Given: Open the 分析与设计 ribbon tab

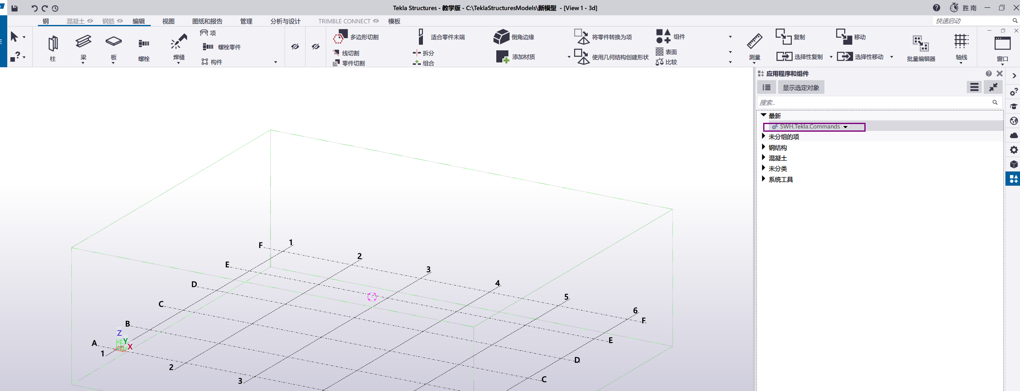Looking at the screenshot, I should pyautogui.click(x=285, y=21).
